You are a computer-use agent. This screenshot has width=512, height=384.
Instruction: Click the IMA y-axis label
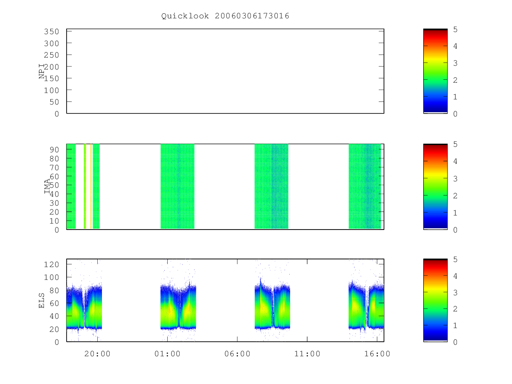(x=47, y=186)
